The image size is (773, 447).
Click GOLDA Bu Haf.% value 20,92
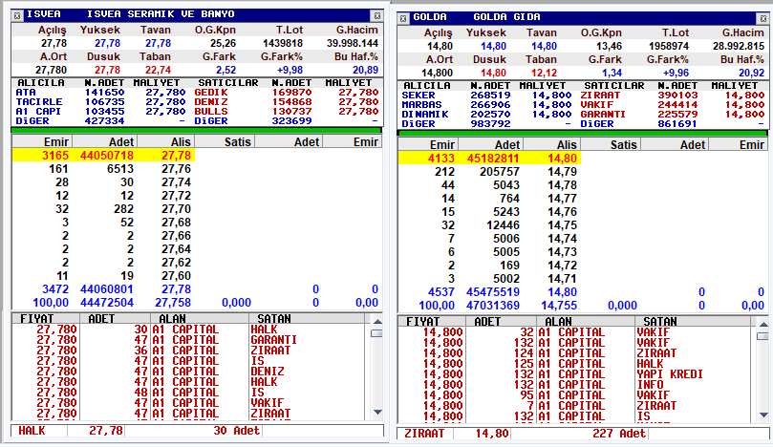point(751,73)
